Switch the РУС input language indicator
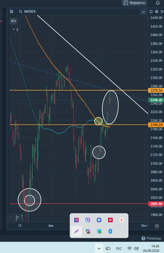This screenshot has width=164, height=253. [119, 248]
